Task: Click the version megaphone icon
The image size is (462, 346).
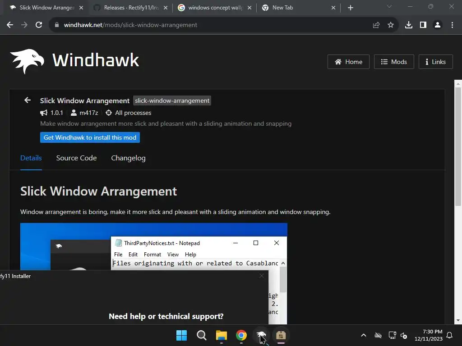Action: [44, 113]
